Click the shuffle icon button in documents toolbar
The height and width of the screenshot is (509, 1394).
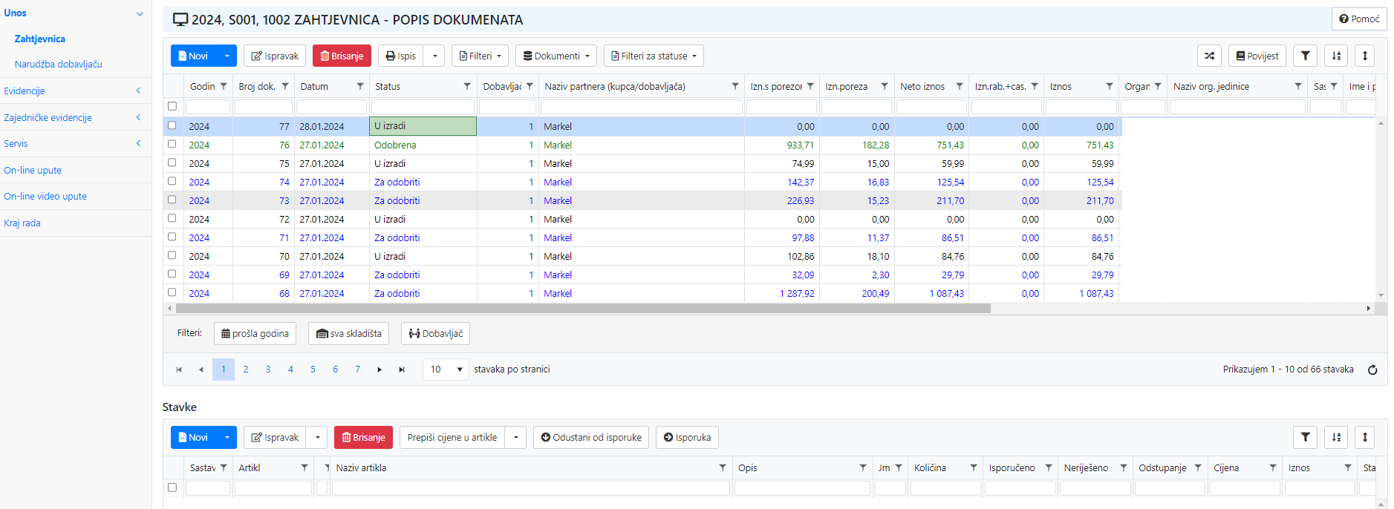point(1209,56)
